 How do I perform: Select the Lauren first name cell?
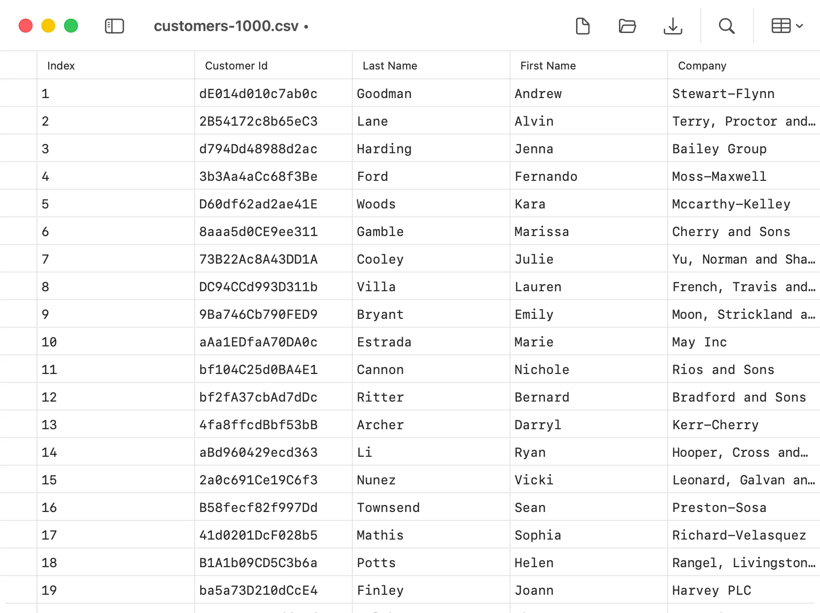point(589,286)
